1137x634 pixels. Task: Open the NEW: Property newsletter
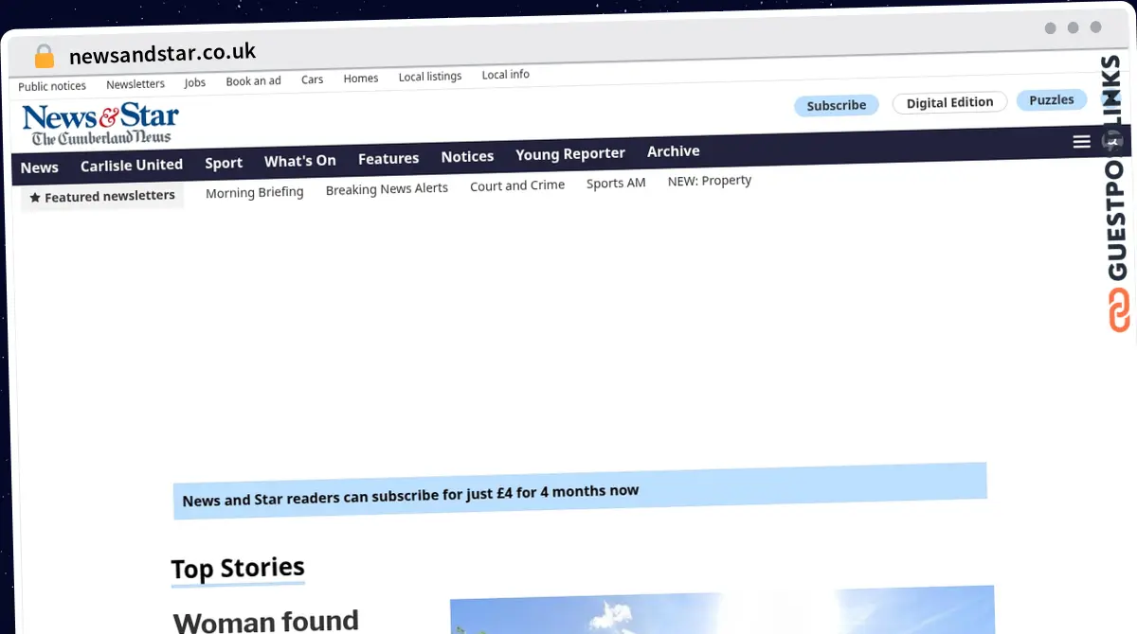[710, 181]
